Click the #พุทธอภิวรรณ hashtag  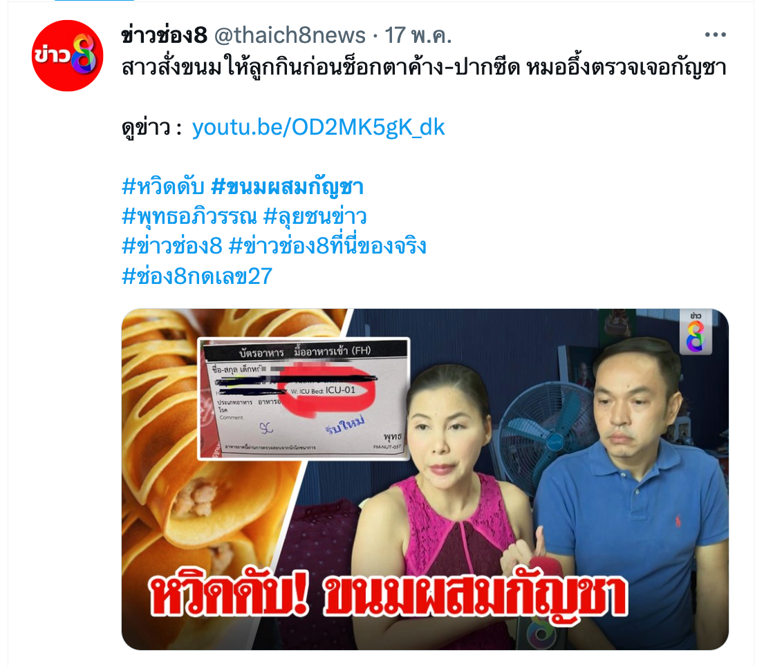click(x=189, y=217)
